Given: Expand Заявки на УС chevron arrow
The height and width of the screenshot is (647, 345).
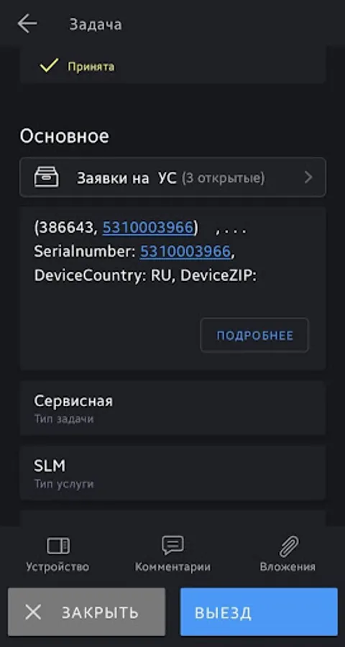Looking at the screenshot, I should 308,178.
